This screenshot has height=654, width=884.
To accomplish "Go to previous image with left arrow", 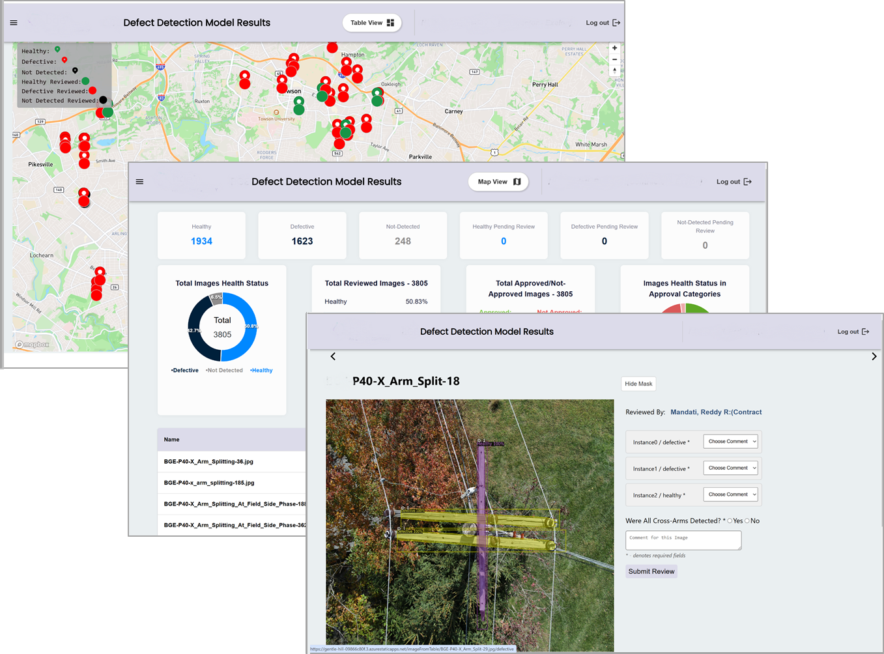I will 333,356.
